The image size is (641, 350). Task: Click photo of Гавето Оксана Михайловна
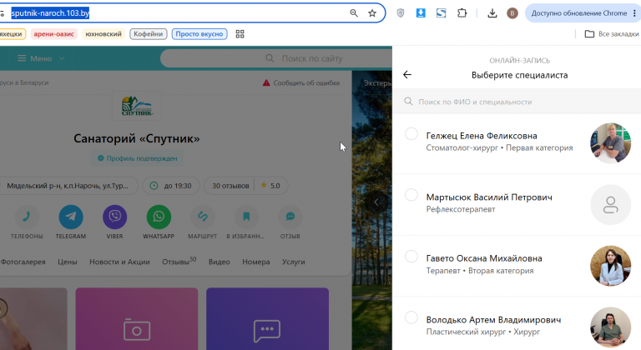coord(611,266)
